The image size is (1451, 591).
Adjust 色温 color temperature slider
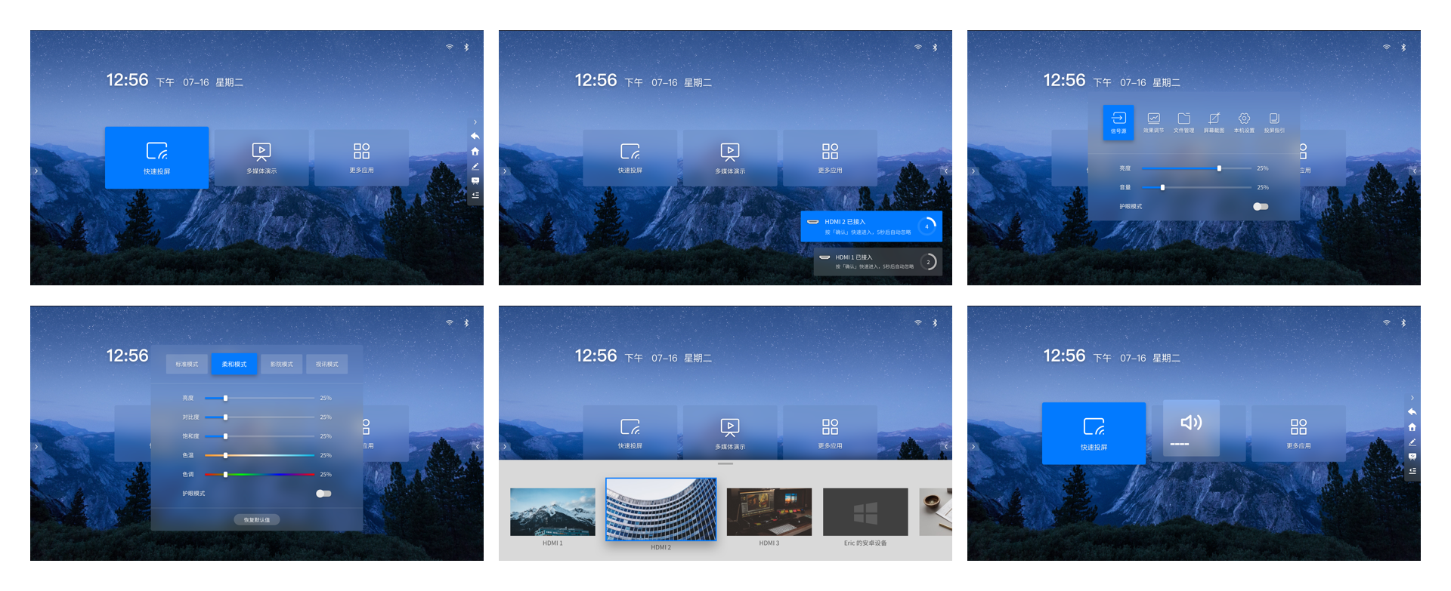click(259, 455)
